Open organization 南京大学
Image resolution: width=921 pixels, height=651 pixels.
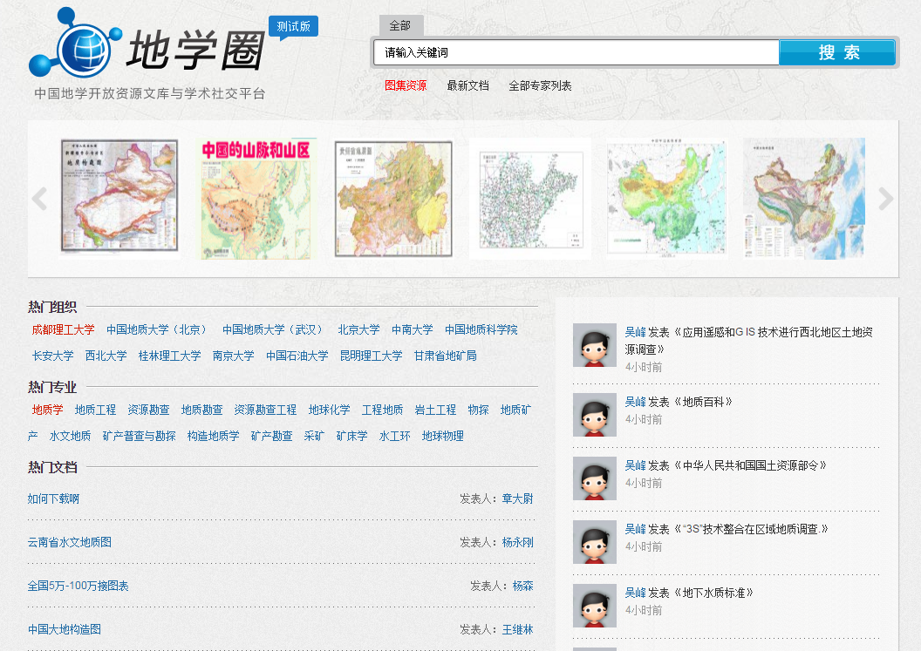coord(233,356)
